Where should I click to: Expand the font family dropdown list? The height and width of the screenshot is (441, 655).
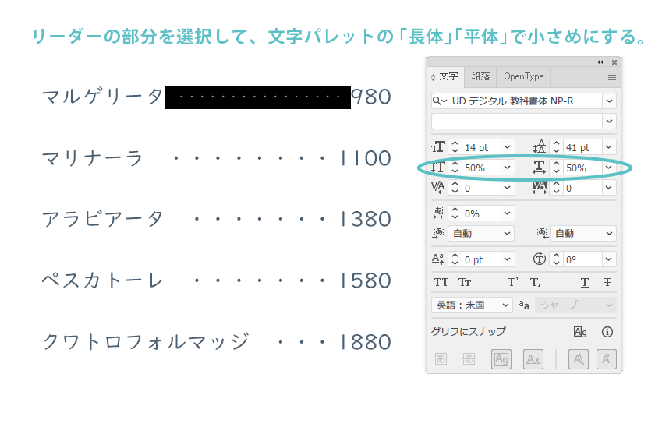[x=609, y=101]
